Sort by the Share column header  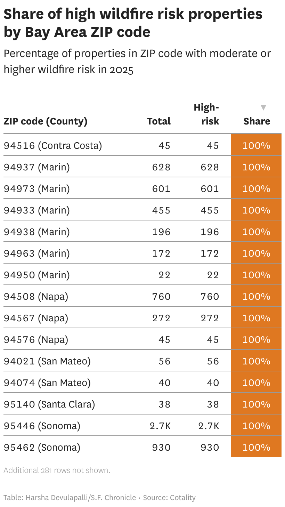click(x=256, y=121)
